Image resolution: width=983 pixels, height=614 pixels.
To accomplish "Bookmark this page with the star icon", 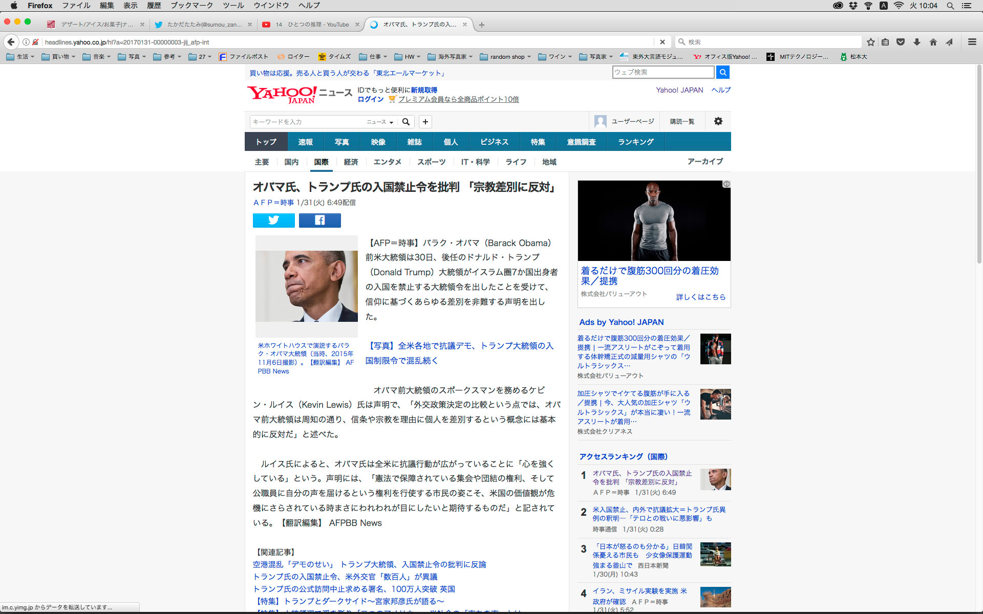I will tap(870, 42).
